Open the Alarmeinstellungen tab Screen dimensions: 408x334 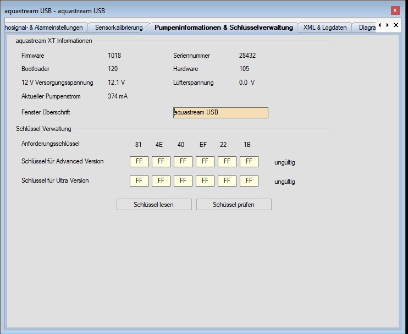(x=46, y=28)
